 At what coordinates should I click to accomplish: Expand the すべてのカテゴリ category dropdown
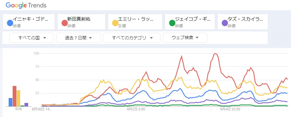tap(132, 38)
